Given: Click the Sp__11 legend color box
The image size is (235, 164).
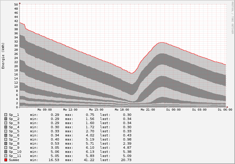Looking at the screenshot, I should coord(6,156).
